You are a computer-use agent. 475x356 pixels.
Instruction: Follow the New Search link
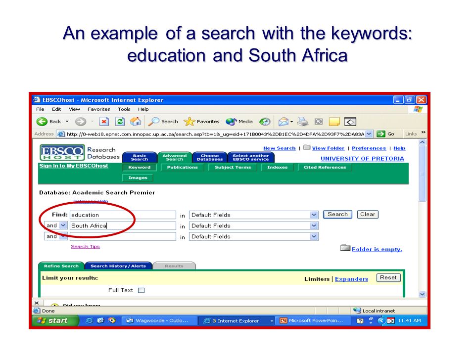(x=279, y=148)
